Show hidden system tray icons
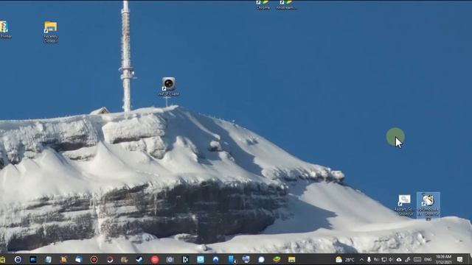The image size is (472, 265). pos(361,259)
